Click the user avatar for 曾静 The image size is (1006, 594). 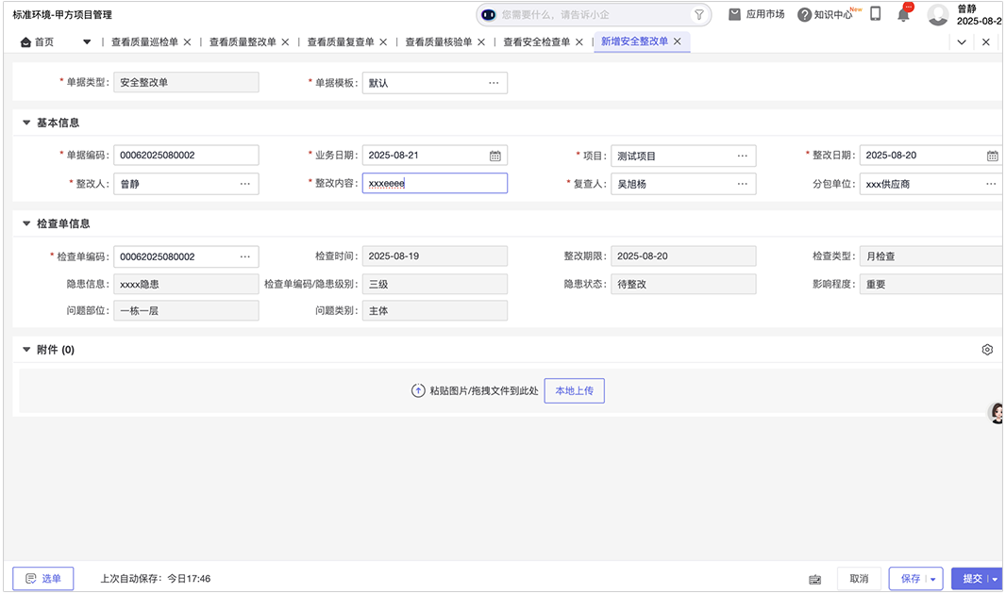point(937,14)
